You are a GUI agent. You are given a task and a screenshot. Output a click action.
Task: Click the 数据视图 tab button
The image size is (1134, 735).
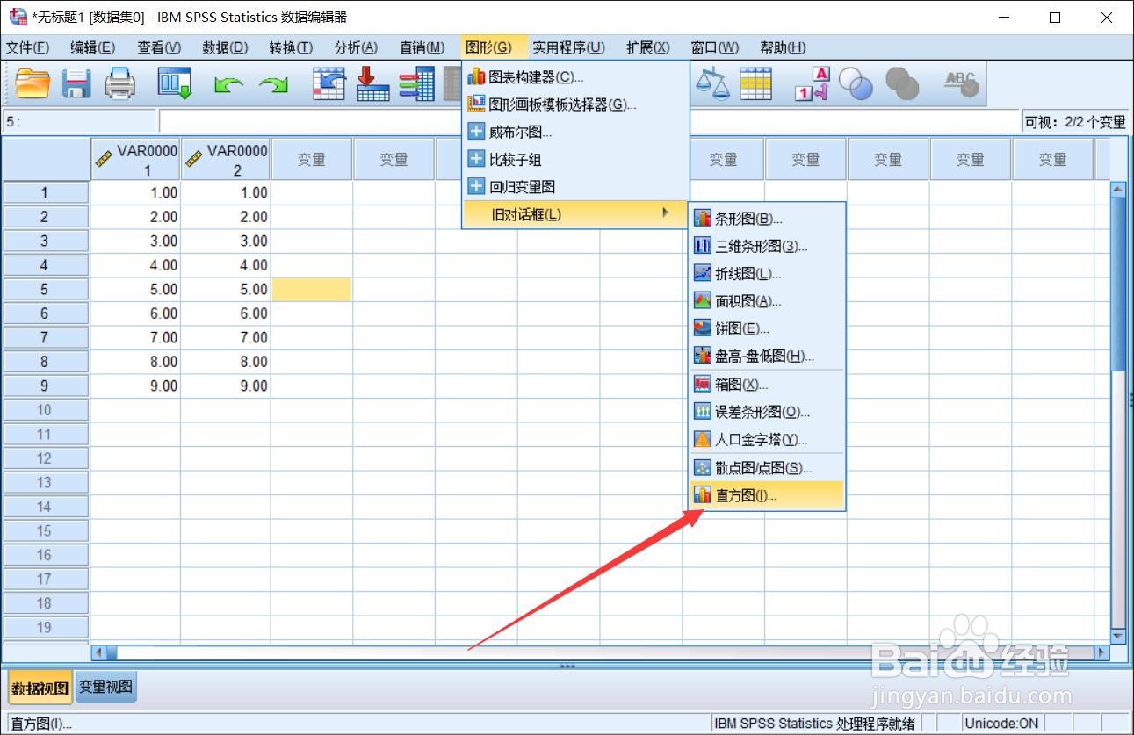click(x=39, y=688)
